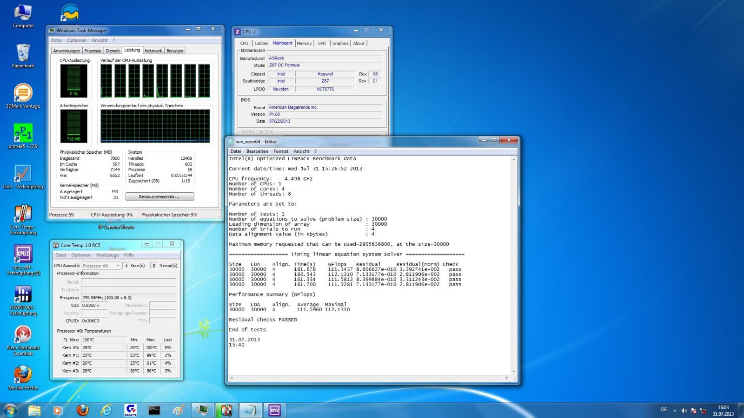Open Hilfe menu in Core Temp
Viewport: 744px width, 418px height.
pyautogui.click(x=129, y=255)
